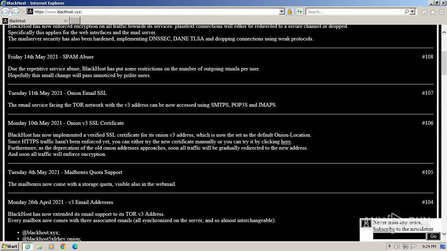Close the BlackHost tab

click(65, 21)
